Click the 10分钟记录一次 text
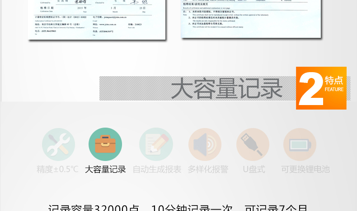Screen dimensions: 357x211 192,208
